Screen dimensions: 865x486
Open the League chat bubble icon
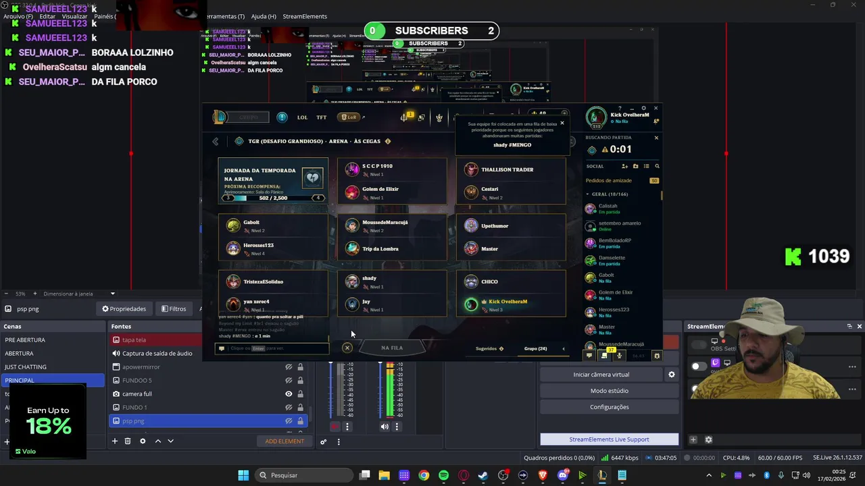[589, 355]
